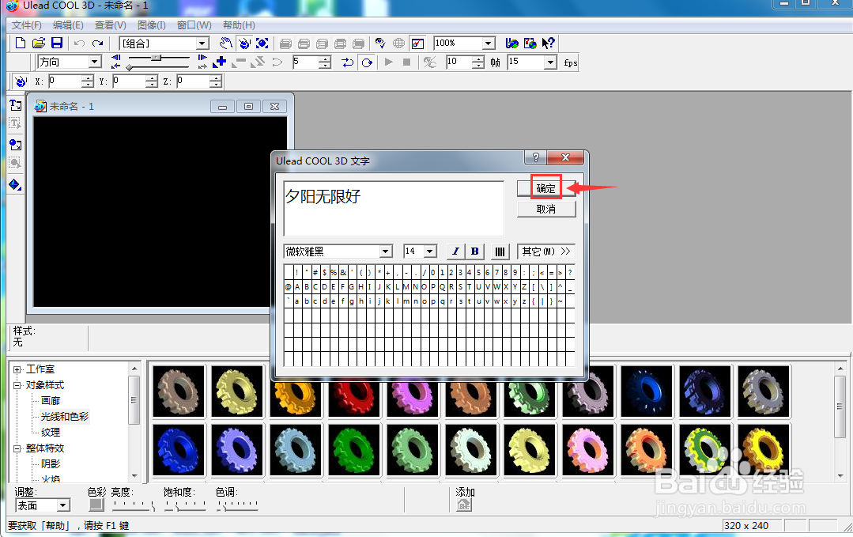Click the 添加 add-to-gallery icon
This screenshot has height=537, width=853.
[x=464, y=505]
